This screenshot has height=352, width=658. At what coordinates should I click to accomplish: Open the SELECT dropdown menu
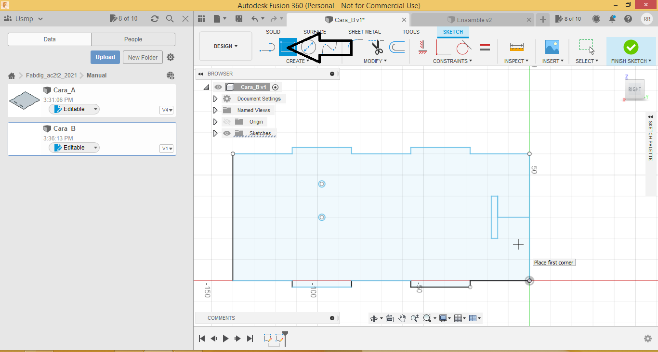587,61
